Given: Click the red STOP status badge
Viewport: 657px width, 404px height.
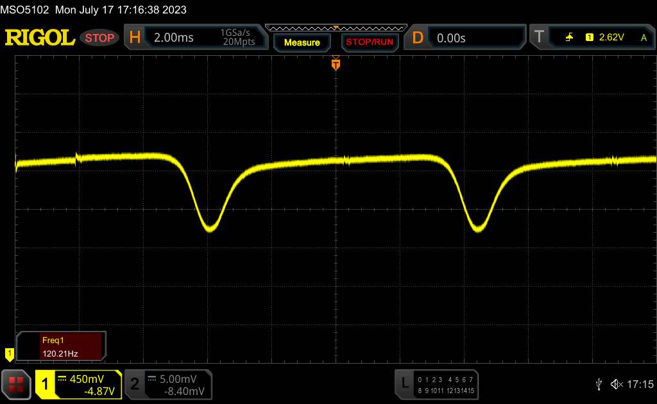Looking at the screenshot, I should [x=100, y=38].
